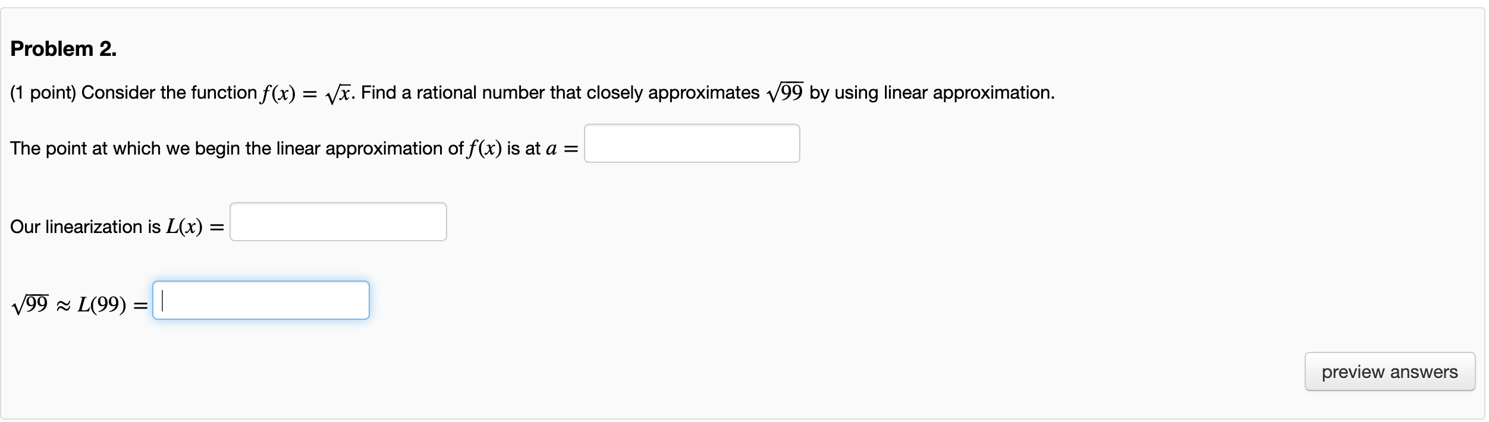The height and width of the screenshot is (422, 1489).
Task: Focus the L(x) linearization answer box
Action: pos(338,222)
